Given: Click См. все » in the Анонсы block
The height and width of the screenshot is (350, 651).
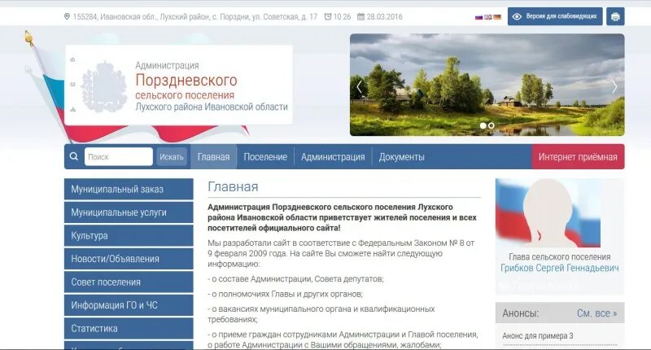Looking at the screenshot, I should click(597, 313).
